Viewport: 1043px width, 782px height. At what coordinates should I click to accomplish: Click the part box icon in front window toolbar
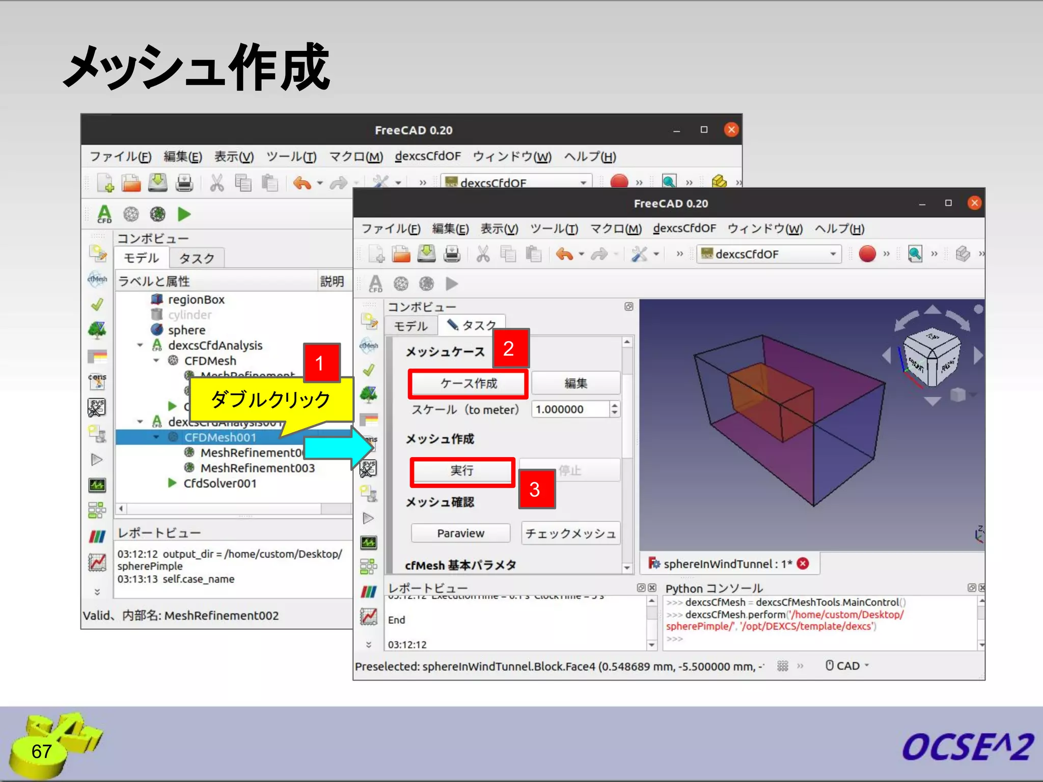[963, 254]
